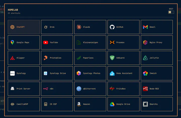181x118 pixels.
Task: Click the Paperless leaf icon
Action: 79,58
